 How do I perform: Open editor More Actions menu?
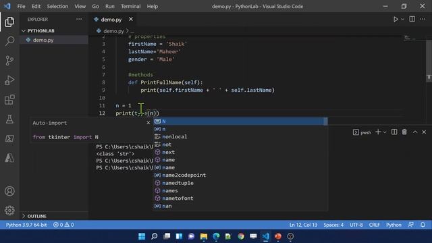click(423, 19)
